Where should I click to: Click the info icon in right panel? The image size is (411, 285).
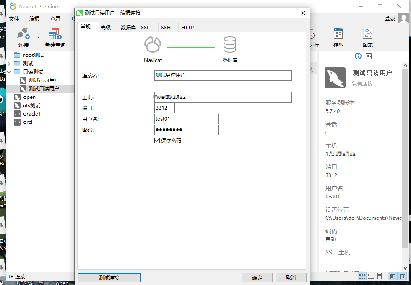[x=358, y=56]
